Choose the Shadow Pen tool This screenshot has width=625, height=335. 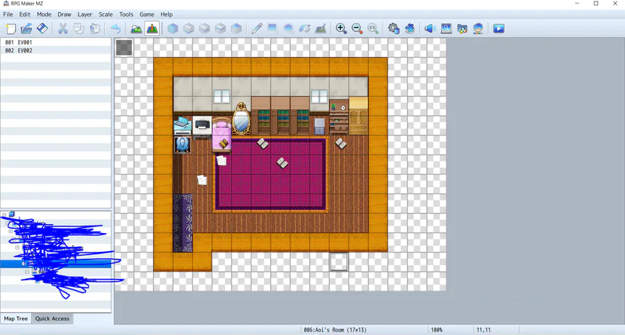click(321, 28)
